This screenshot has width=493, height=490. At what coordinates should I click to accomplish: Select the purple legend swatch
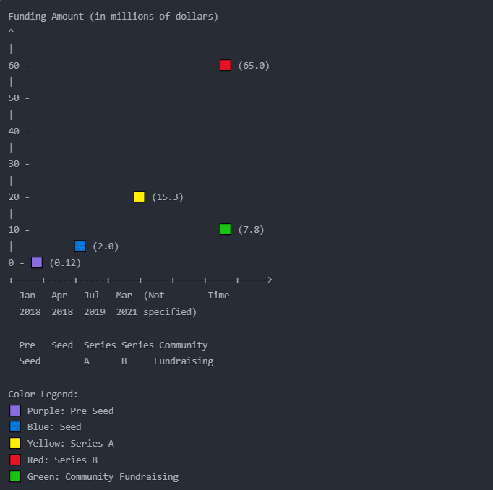(x=15, y=411)
